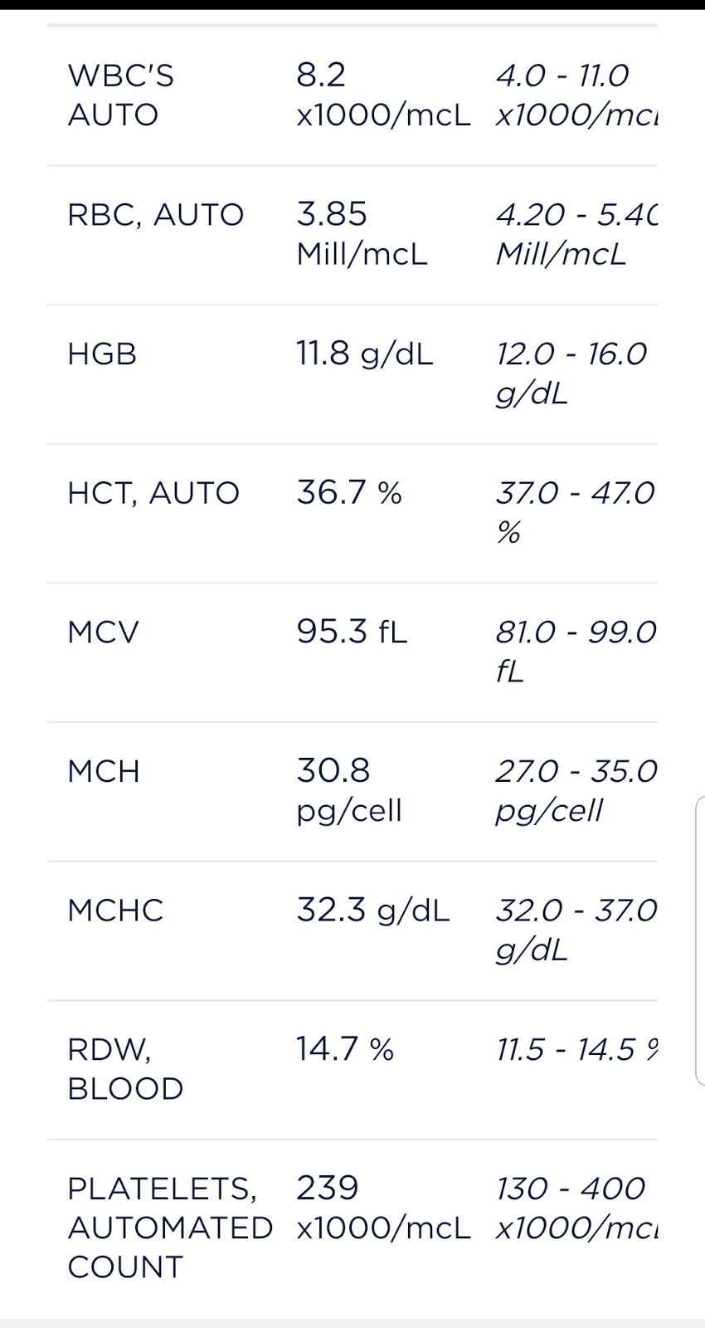
Task: Tap the 95.3 fL value
Action: click(352, 632)
